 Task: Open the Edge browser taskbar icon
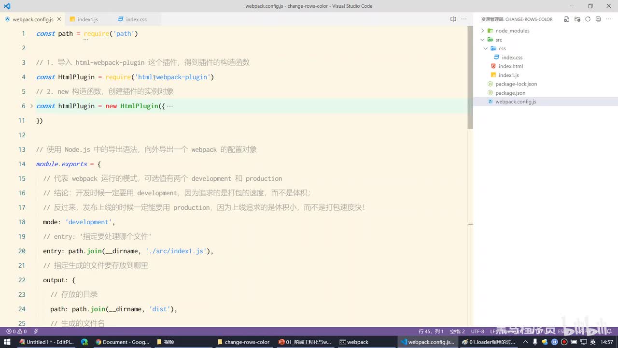[84, 342]
